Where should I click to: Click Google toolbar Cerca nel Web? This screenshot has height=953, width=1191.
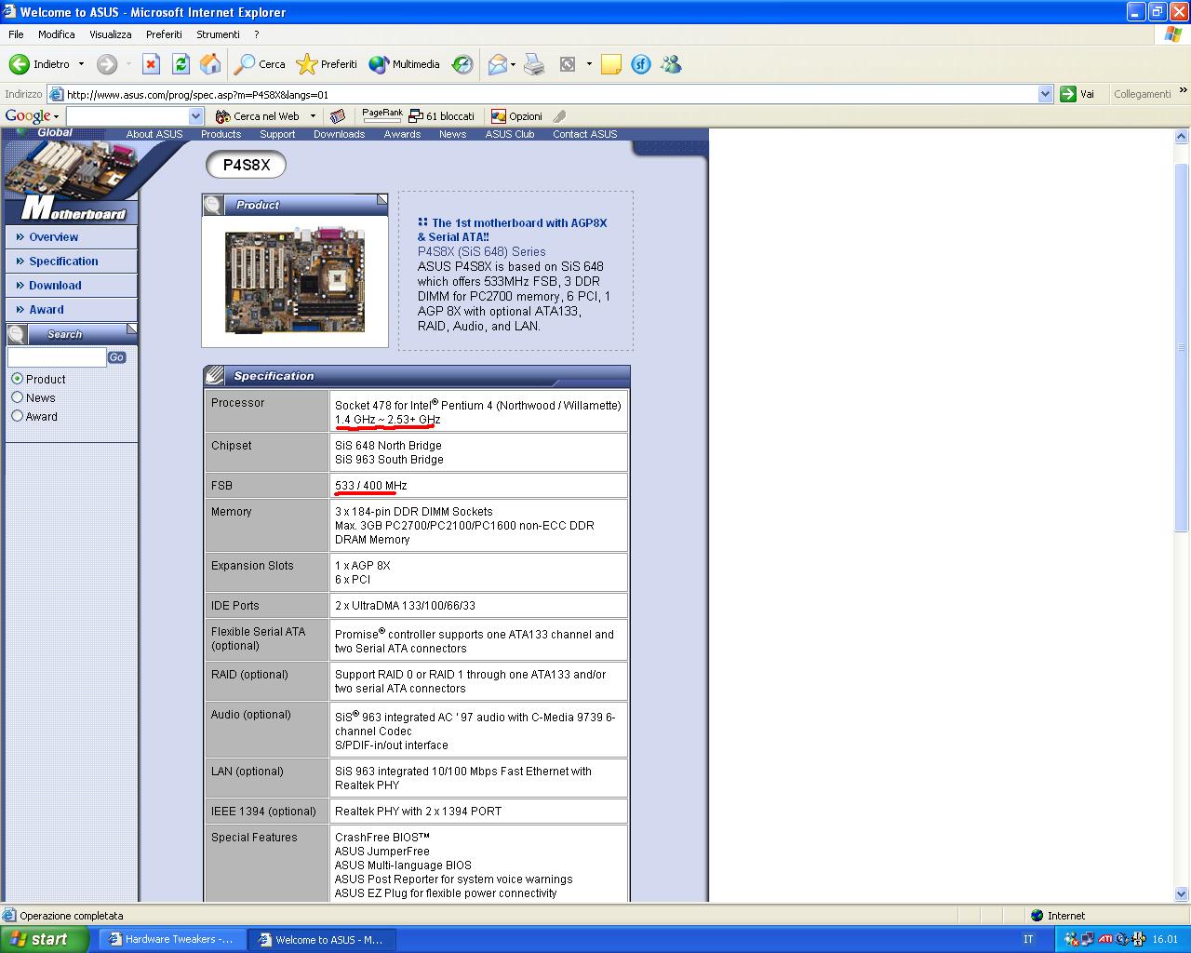click(x=258, y=116)
